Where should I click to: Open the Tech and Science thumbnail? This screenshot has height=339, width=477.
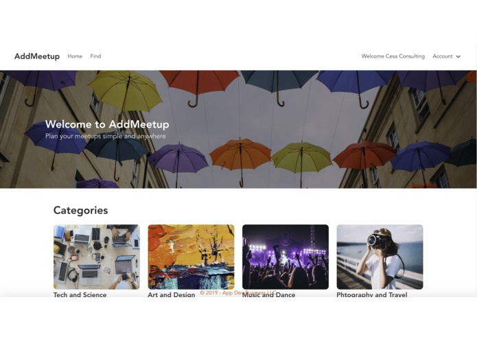(x=97, y=257)
